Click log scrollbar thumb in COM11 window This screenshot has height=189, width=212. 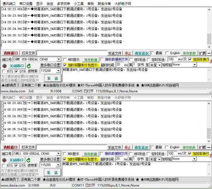pyautogui.click(x=209, y=134)
